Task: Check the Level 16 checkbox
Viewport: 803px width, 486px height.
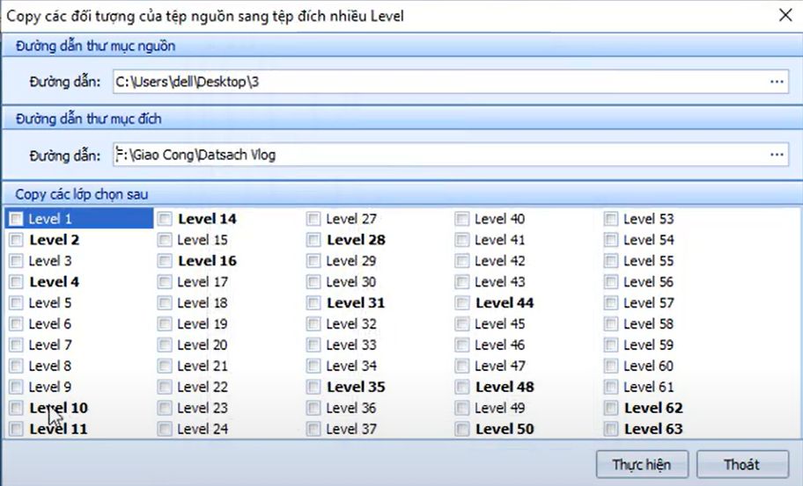Action: click(x=165, y=261)
